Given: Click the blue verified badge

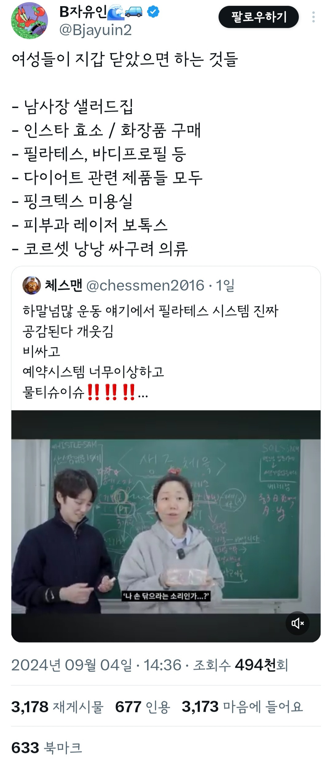Looking at the screenshot, I should (x=153, y=12).
